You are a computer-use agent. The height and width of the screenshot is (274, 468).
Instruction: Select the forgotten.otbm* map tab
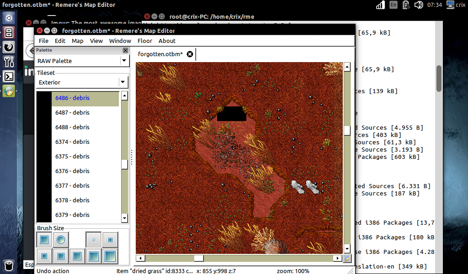pyautogui.click(x=160, y=54)
